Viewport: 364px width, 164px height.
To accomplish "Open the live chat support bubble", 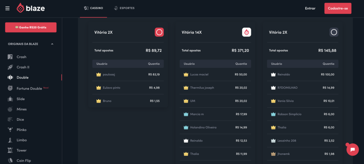I will point(352,149).
